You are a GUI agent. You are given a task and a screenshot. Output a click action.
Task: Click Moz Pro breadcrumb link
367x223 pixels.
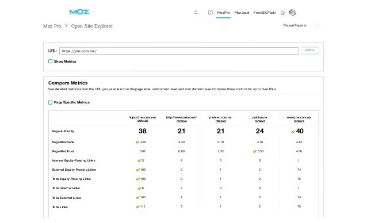pos(52,26)
